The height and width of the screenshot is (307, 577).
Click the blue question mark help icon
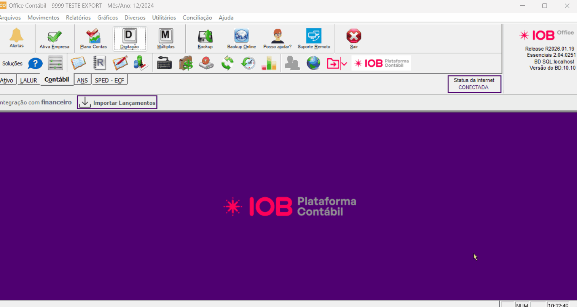point(35,63)
